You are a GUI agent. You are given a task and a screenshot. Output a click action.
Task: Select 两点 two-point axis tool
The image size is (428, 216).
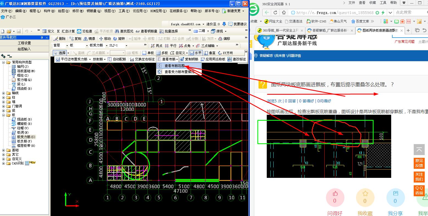click(x=157, y=46)
